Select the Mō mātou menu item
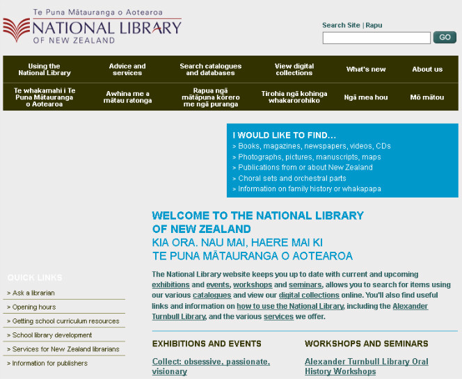462x379 pixels. pyautogui.click(x=427, y=97)
